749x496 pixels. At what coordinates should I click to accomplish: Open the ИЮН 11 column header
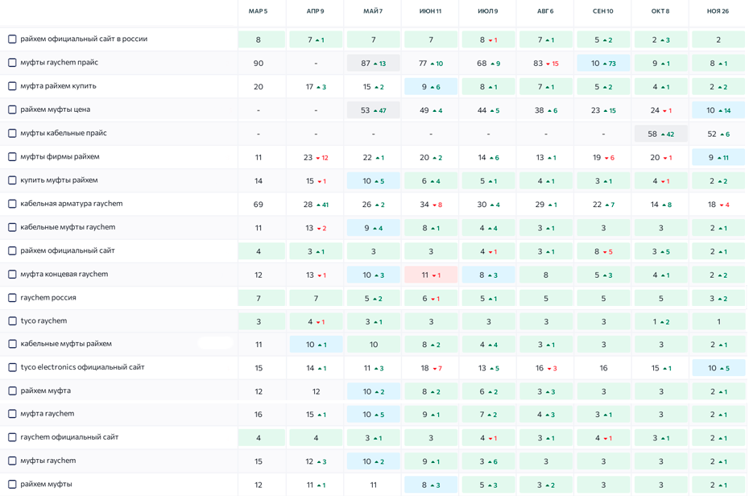click(430, 11)
